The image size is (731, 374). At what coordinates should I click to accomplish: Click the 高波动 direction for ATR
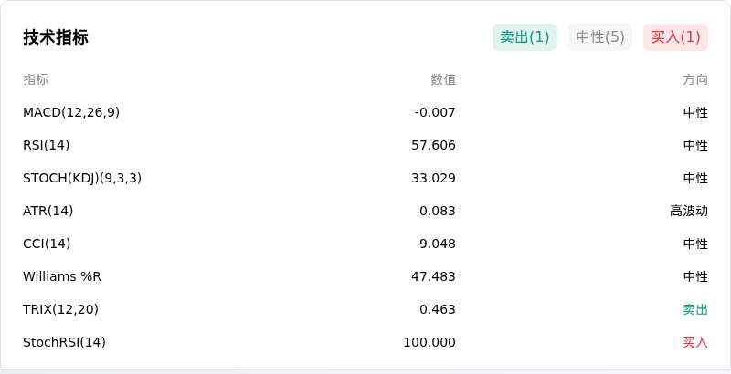[689, 211]
